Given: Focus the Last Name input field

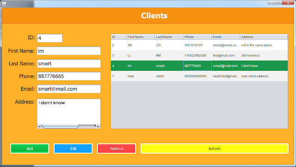Looking at the screenshot, I should 69,63.
